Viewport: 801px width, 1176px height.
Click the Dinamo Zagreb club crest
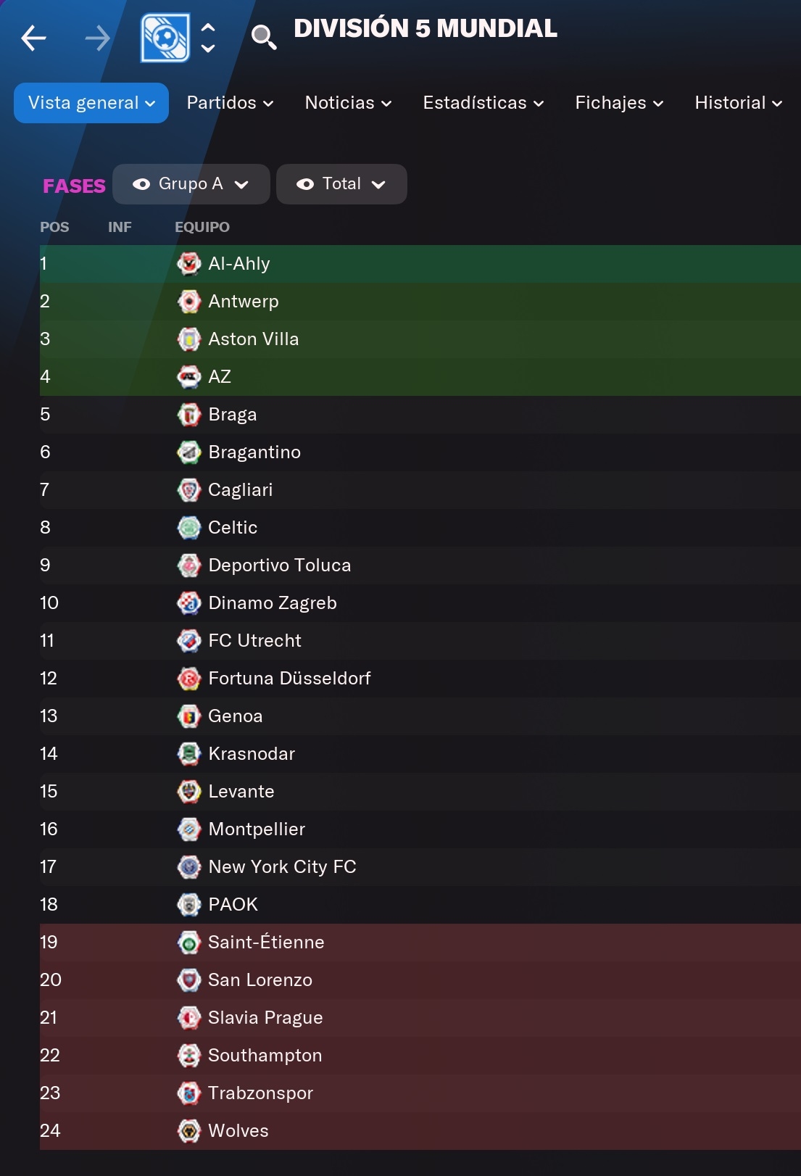point(189,603)
